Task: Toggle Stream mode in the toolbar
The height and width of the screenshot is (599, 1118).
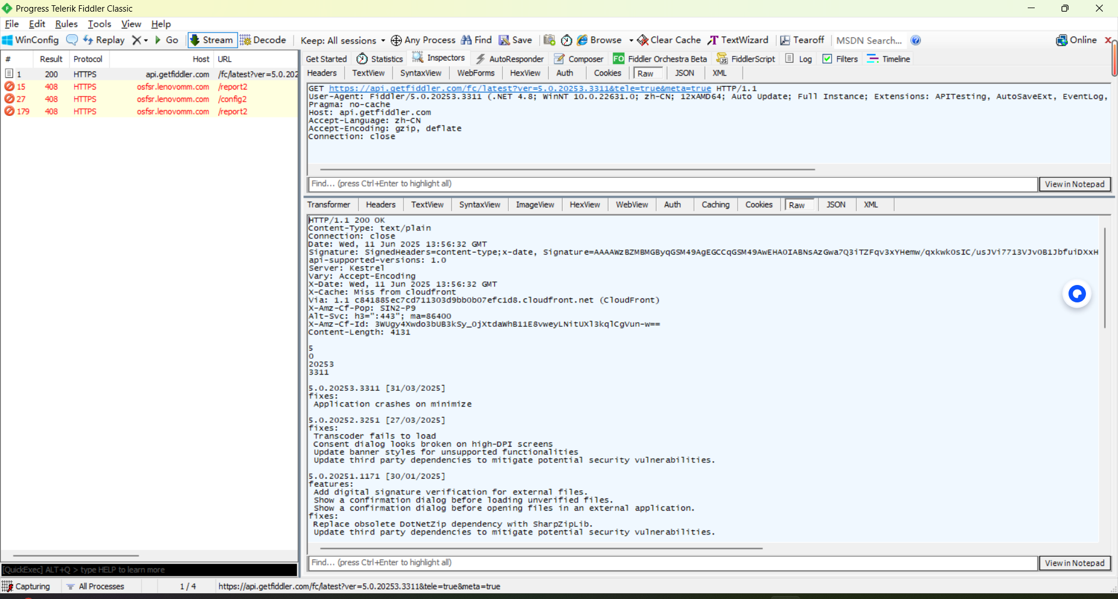Action: click(212, 40)
